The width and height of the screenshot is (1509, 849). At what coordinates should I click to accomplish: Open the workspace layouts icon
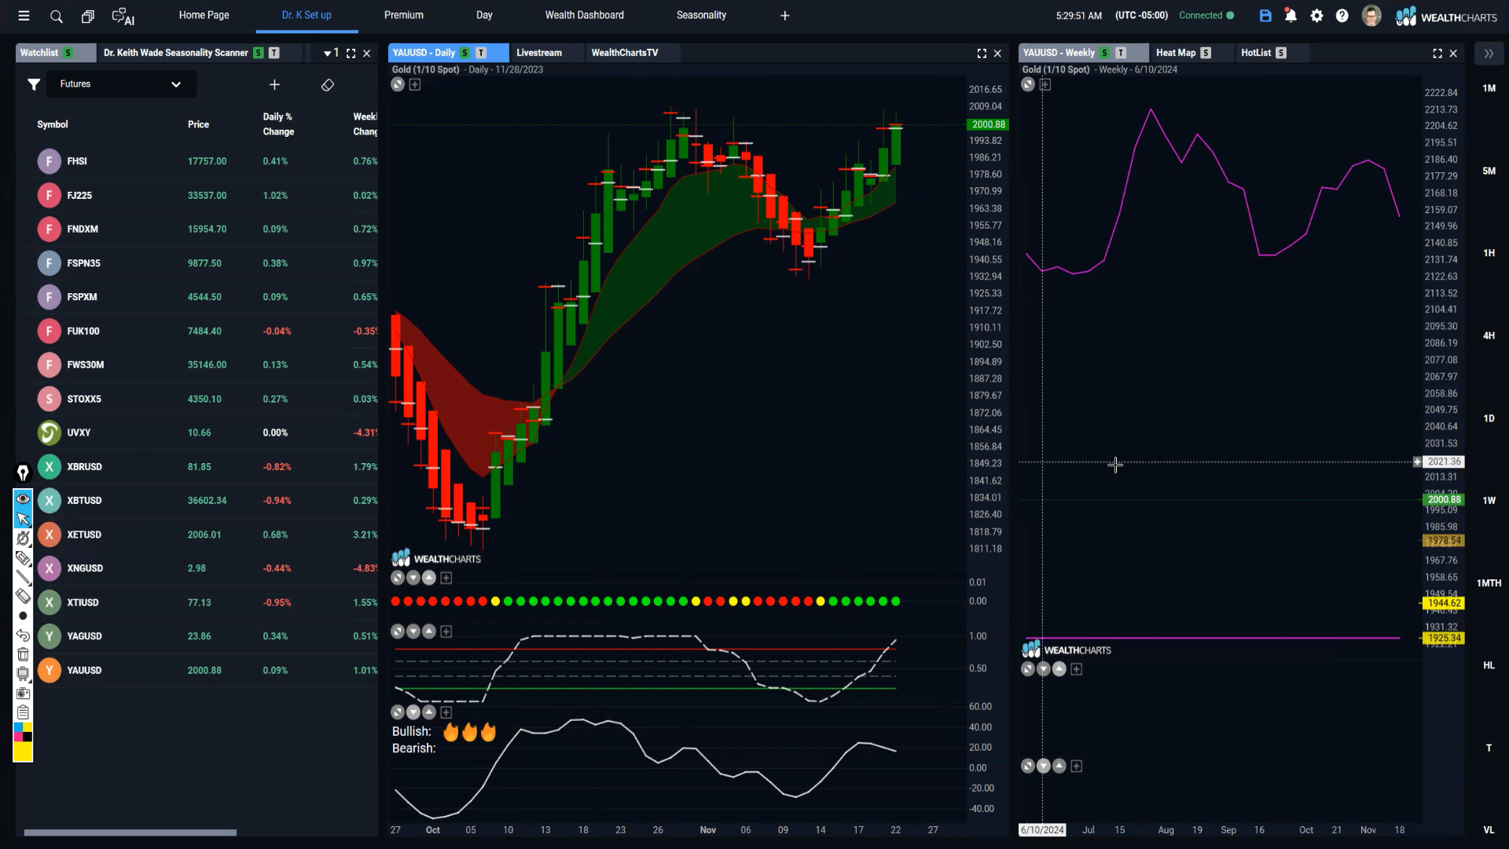click(88, 16)
